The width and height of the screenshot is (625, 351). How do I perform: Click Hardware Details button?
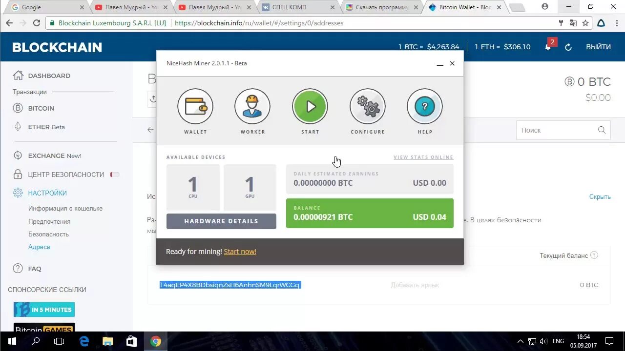221,221
